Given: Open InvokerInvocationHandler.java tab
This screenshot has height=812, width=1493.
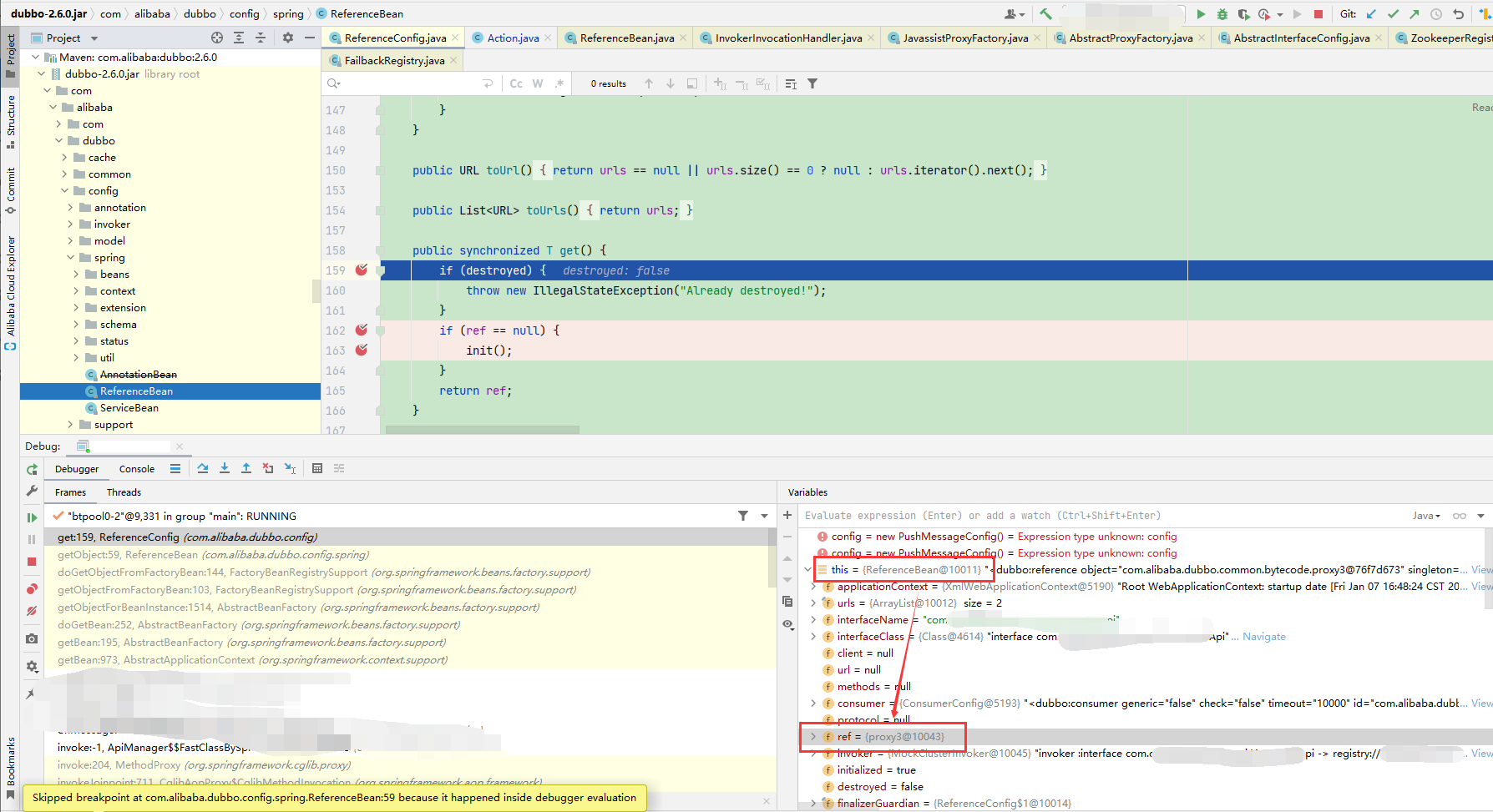Looking at the screenshot, I should click(787, 38).
